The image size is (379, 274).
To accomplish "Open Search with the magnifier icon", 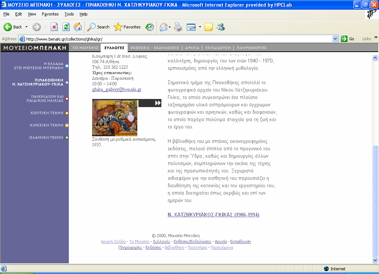I will (x=91, y=27).
